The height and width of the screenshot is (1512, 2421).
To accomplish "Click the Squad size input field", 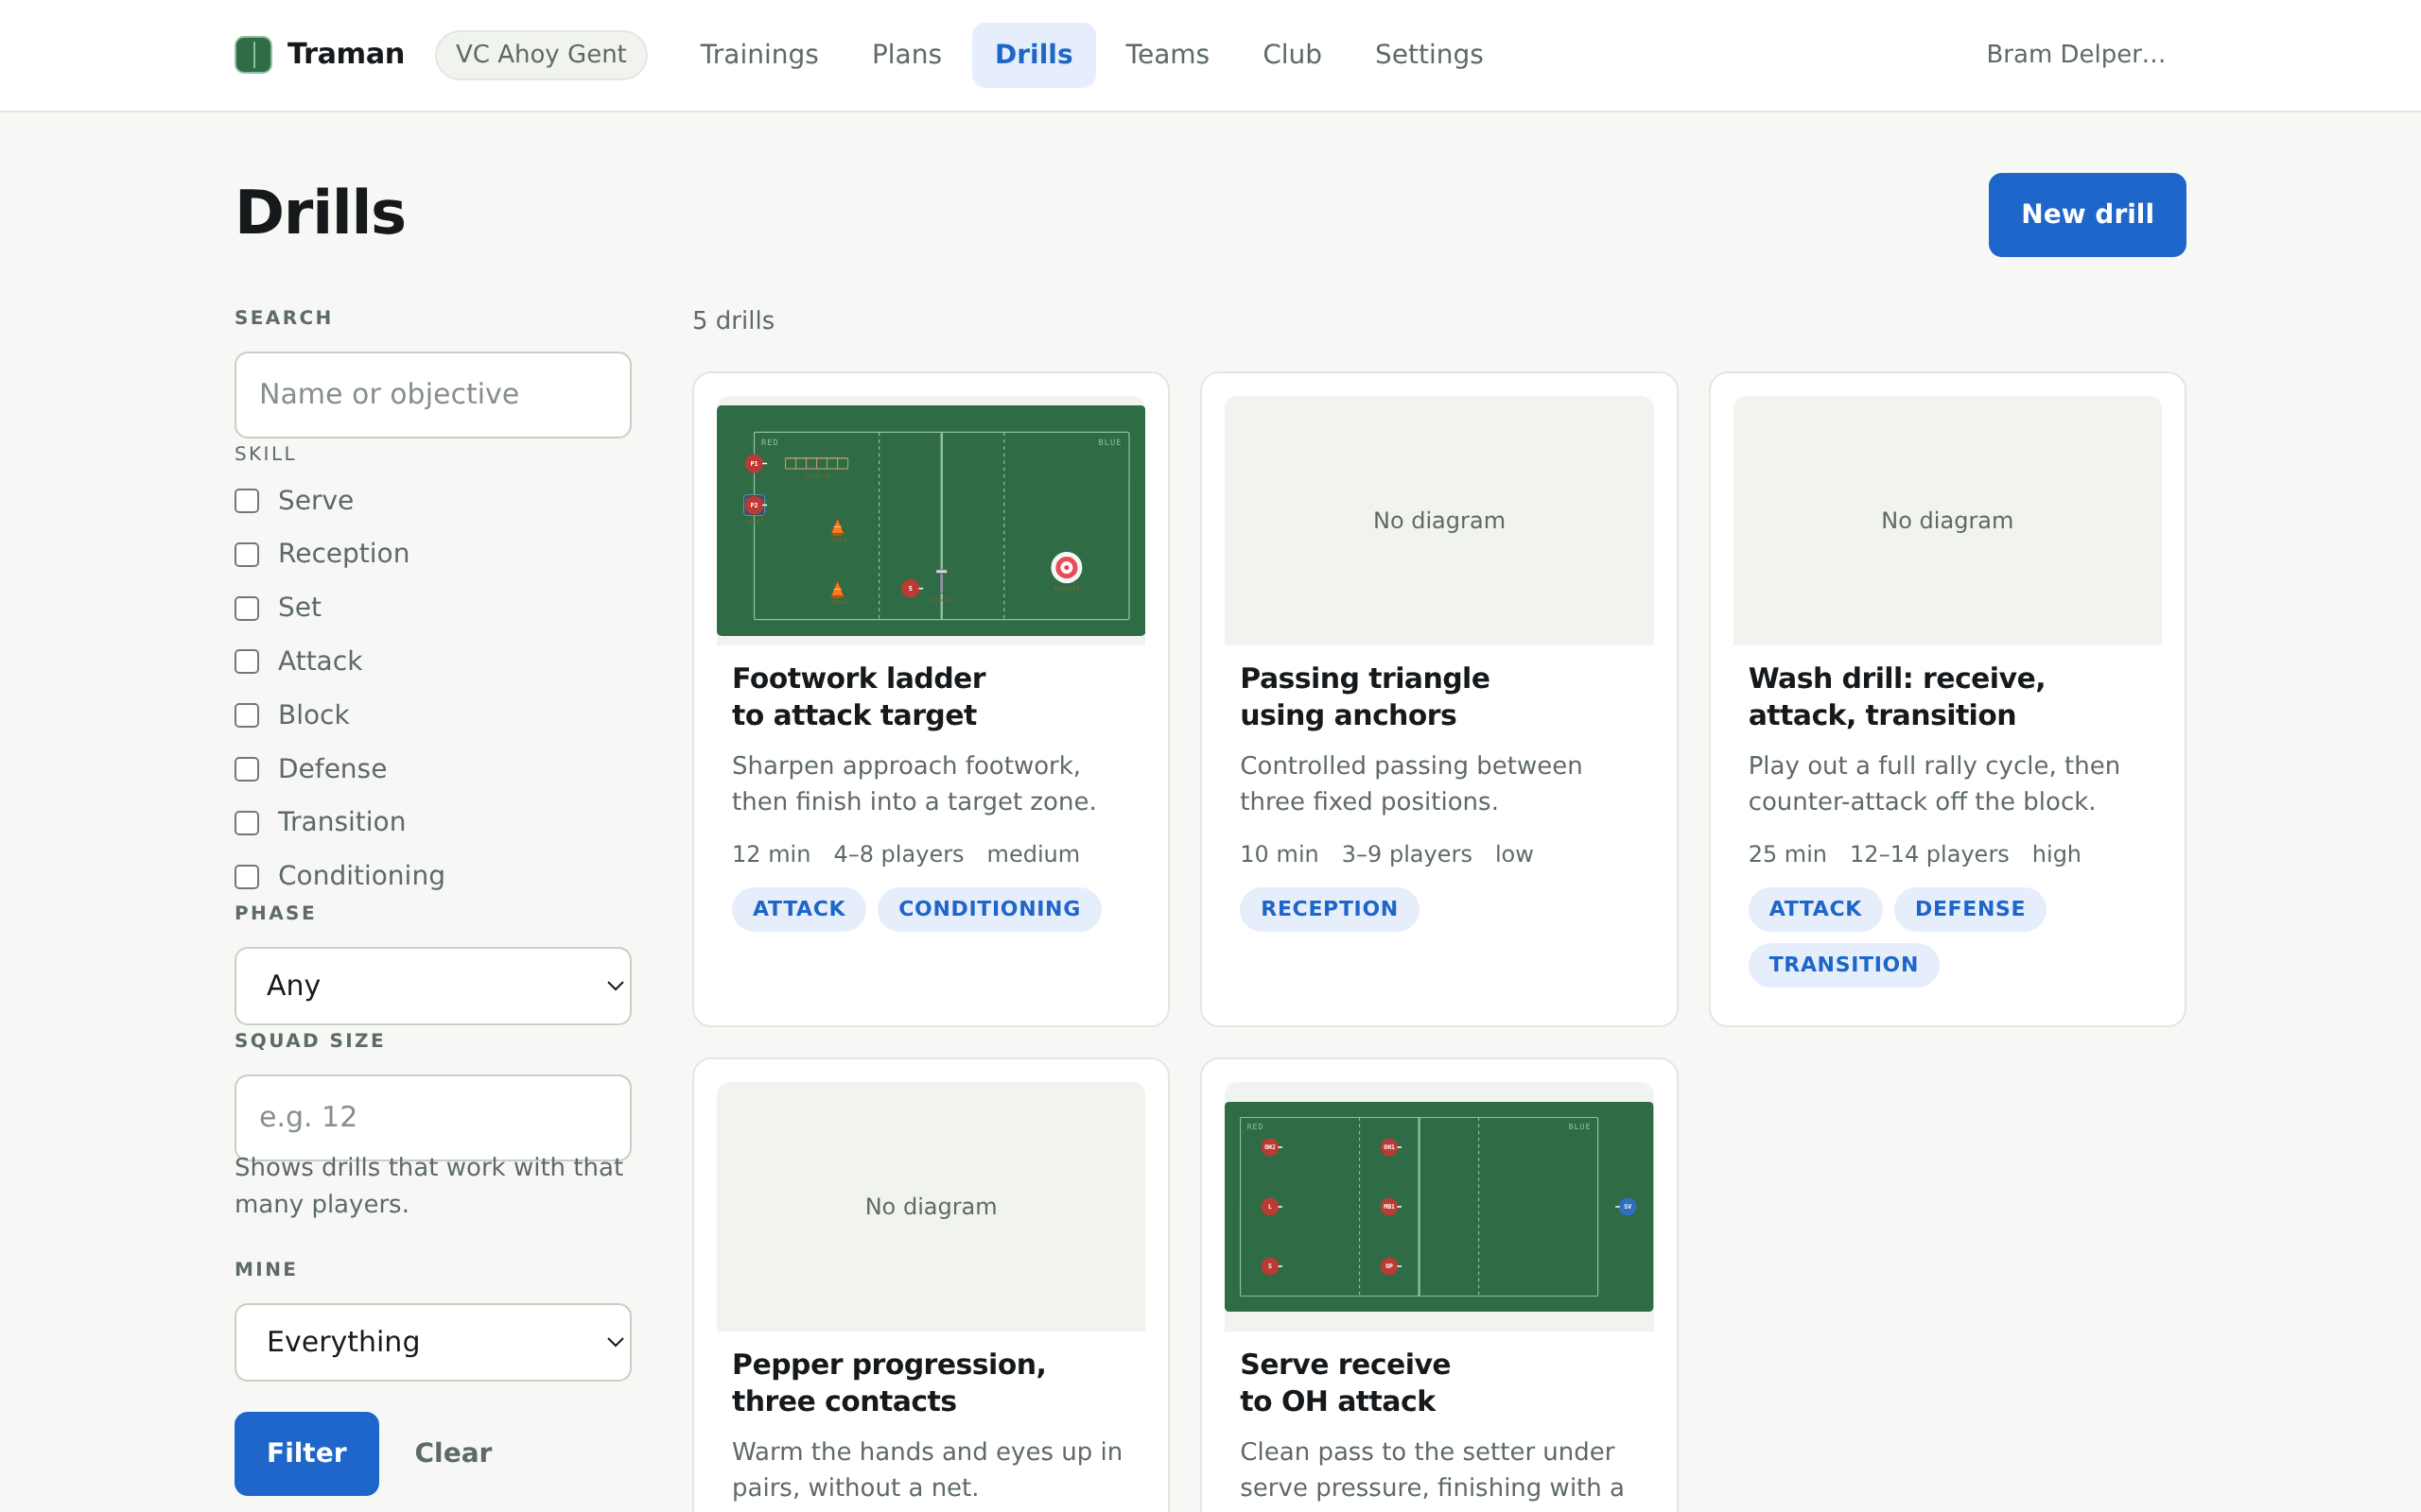I will (432, 1117).
